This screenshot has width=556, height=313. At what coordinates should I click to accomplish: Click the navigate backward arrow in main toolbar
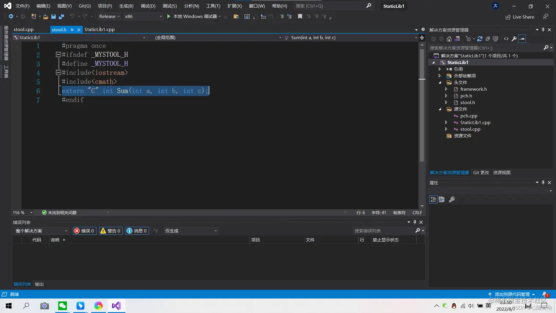point(11,17)
